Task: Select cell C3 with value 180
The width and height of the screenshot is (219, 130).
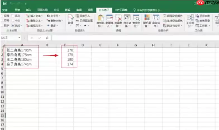Action: pos(65,59)
